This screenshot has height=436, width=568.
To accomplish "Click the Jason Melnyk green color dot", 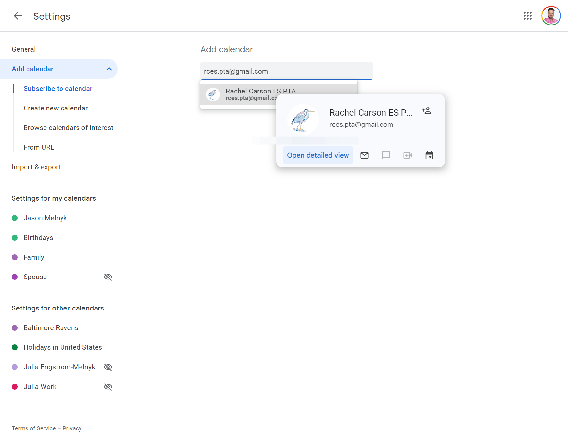I will click(15, 218).
